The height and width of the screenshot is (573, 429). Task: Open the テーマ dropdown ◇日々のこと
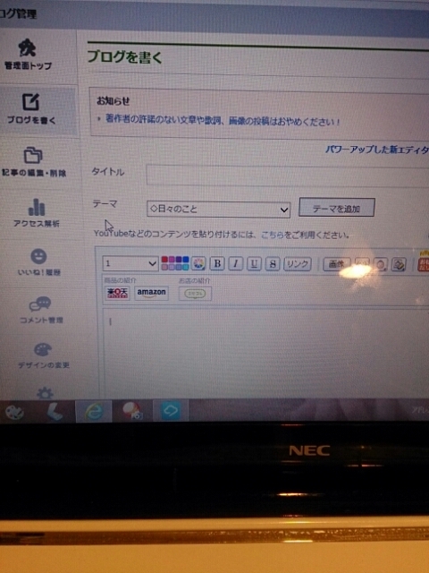[x=218, y=210]
